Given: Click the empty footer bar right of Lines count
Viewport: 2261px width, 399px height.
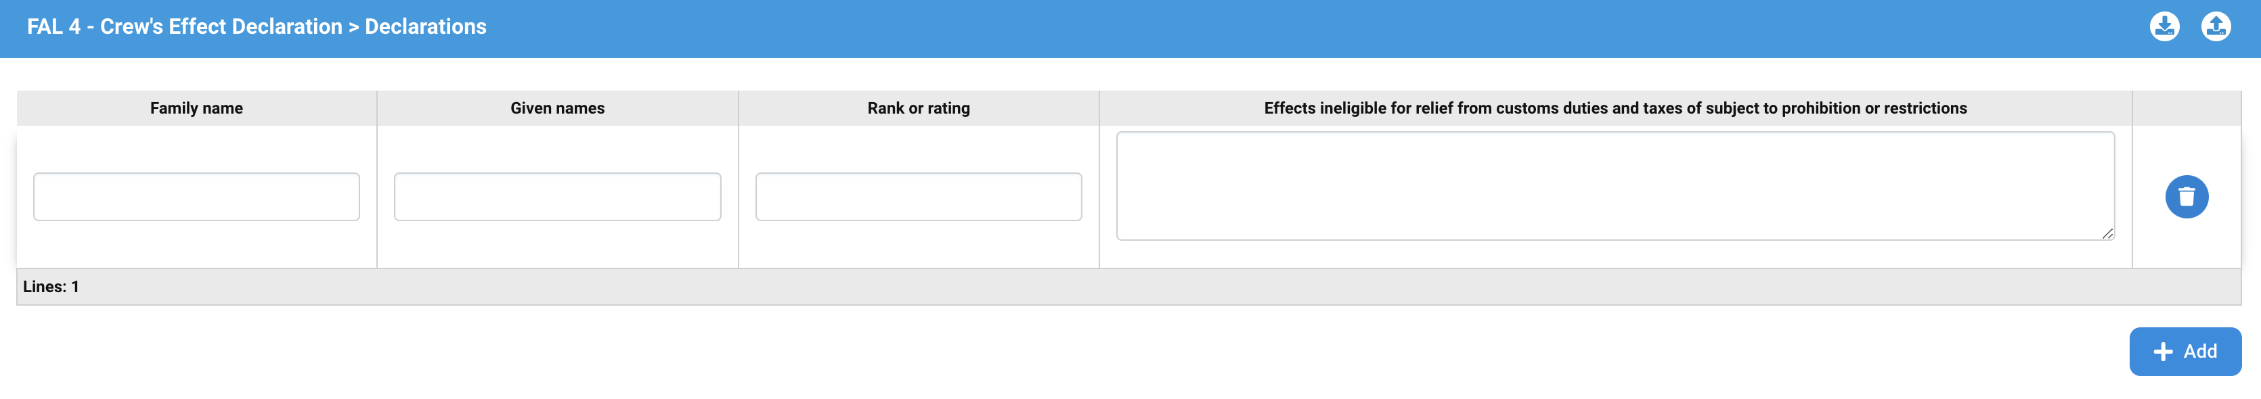Looking at the screenshot, I should [1141, 287].
